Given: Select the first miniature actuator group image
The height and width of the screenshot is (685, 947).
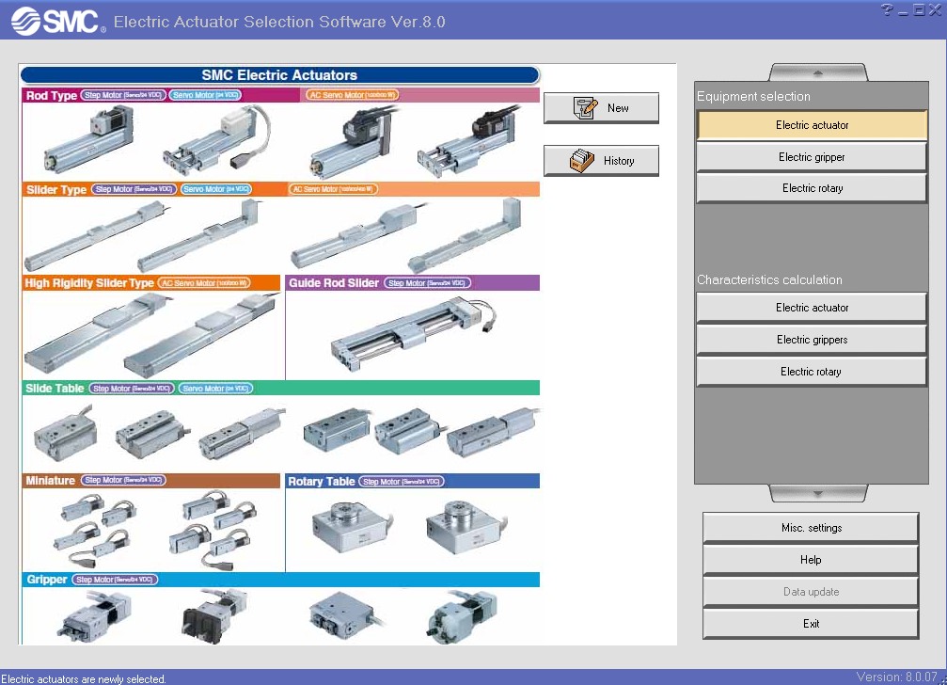Looking at the screenshot, I should (x=95, y=530).
